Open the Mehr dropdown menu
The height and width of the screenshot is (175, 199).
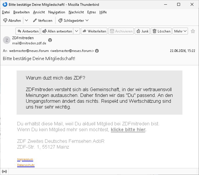tap(180, 31)
